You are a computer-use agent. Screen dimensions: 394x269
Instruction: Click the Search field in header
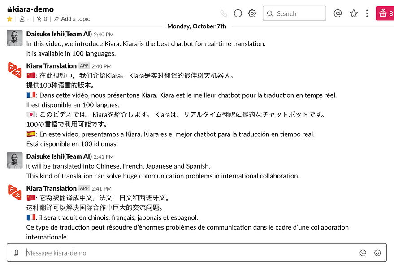click(x=294, y=13)
